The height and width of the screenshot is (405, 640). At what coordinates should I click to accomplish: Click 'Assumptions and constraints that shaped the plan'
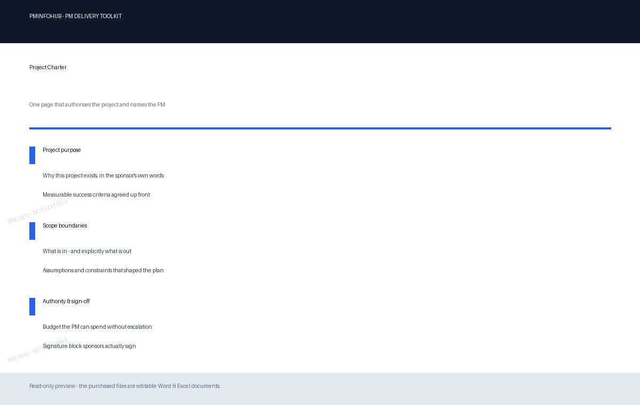click(103, 270)
